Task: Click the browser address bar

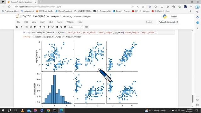Action: (x=73, y=7)
